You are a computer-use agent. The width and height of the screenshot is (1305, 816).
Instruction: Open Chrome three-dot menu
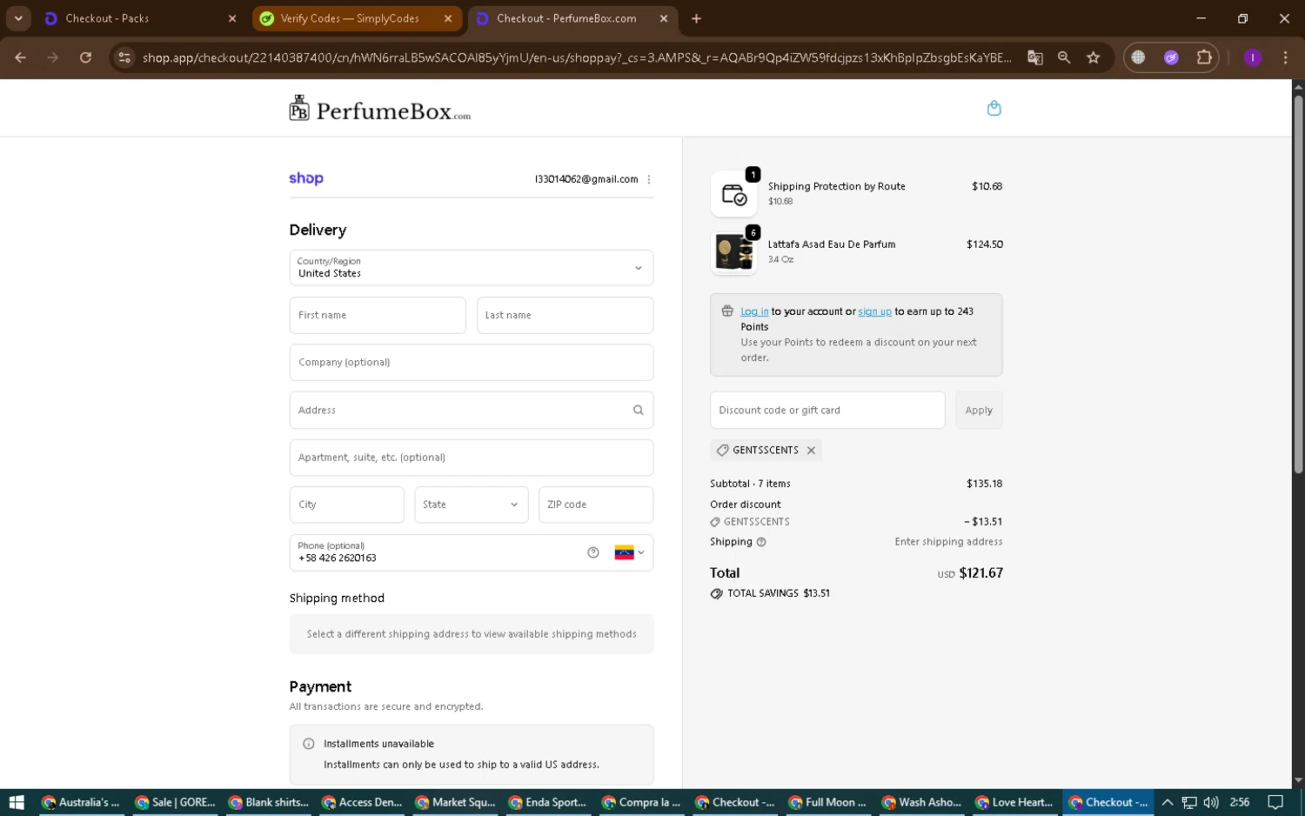click(x=1285, y=57)
